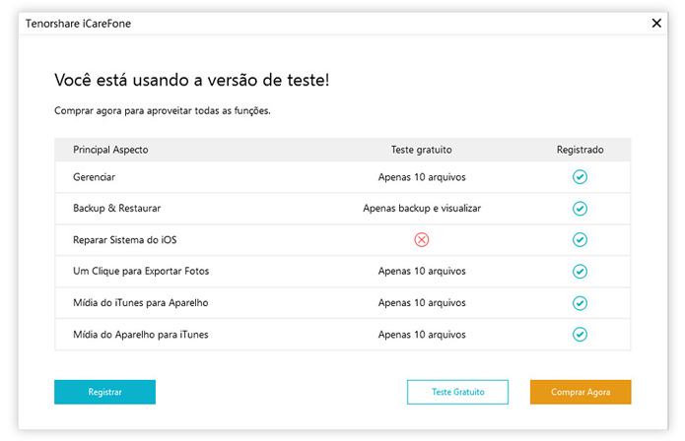Click Apenas 10 arquivos in the Exportar Fotos row
Image resolution: width=685 pixels, height=441 pixels.
pos(422,272)
